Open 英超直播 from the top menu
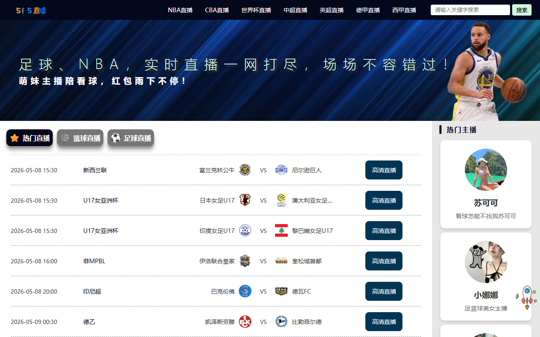Viewport: 540px width, 337px height. [x=332, y=10]
